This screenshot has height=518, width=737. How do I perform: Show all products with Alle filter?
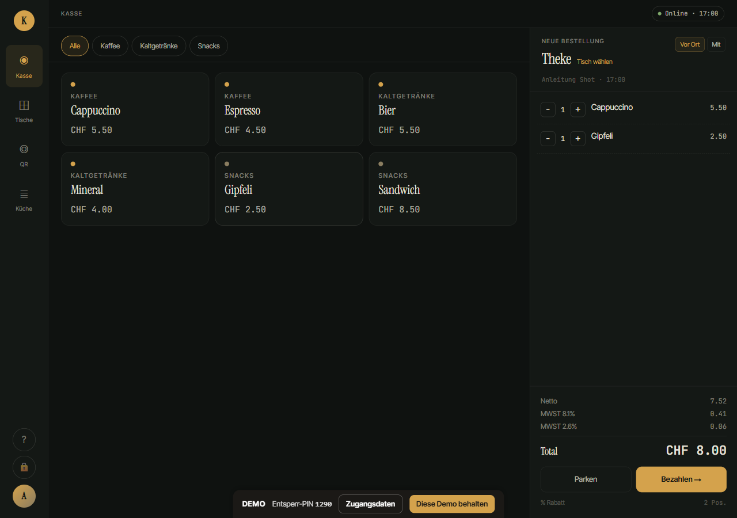click(x=75, y=46)
